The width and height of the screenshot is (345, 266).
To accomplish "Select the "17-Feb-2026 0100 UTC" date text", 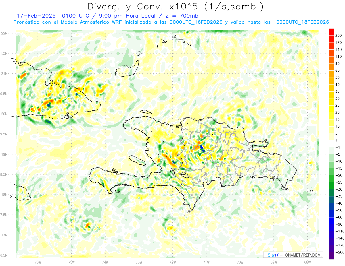I will tap(52, 15).
